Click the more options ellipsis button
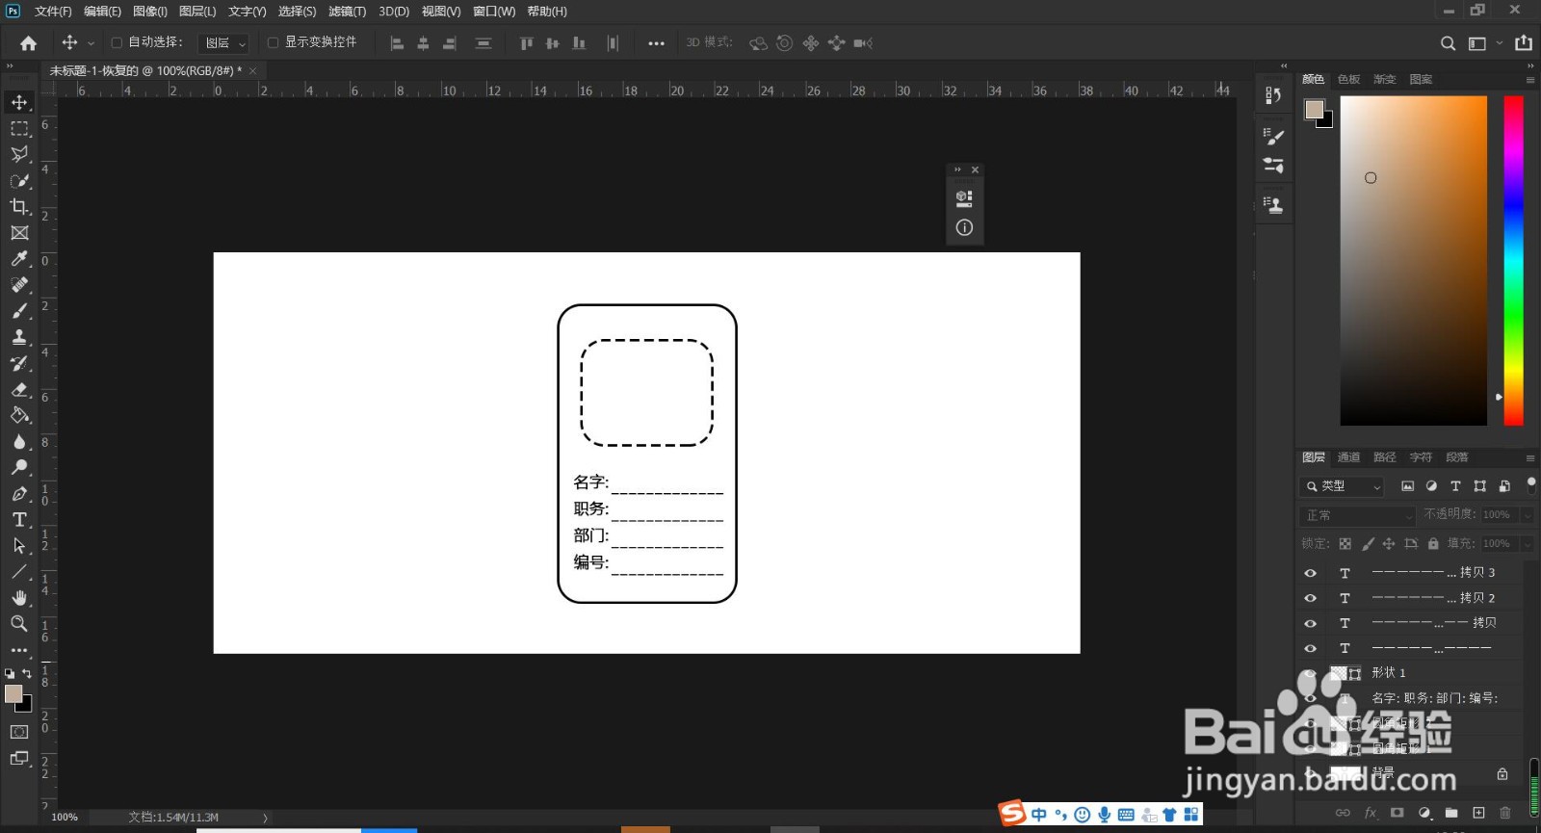Screen dimensions: 1541x833 (x=656, y=42)
